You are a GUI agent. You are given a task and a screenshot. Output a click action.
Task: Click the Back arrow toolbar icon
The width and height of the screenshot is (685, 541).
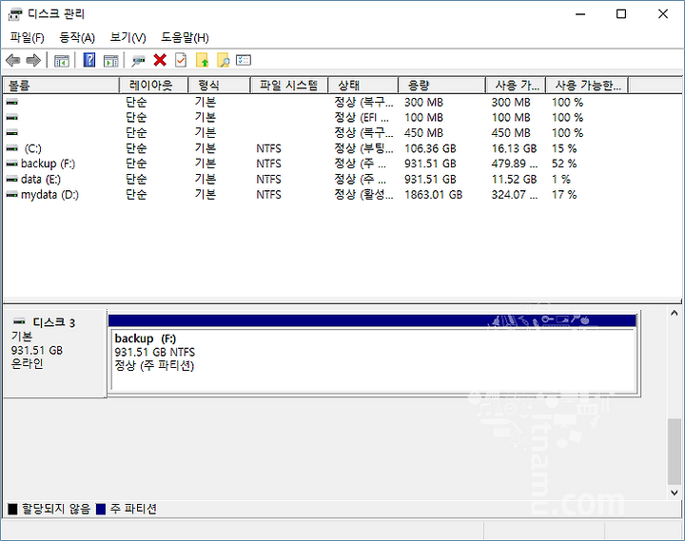tap(13, 60)
